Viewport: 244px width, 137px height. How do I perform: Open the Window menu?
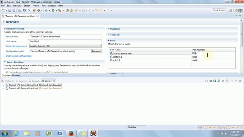point(52,6)
